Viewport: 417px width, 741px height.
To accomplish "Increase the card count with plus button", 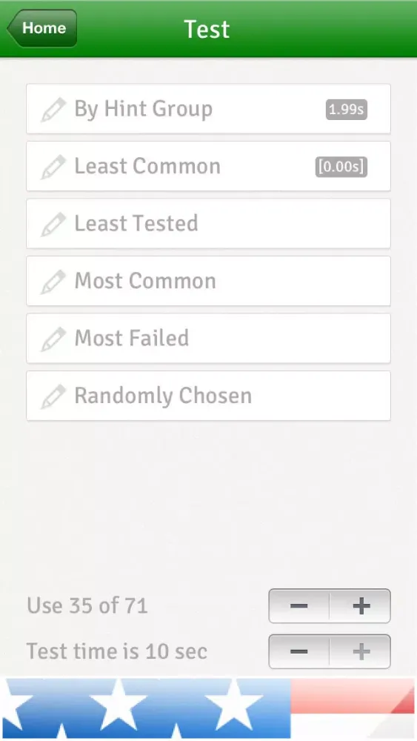I will pyautogui.click(x=360, y=606).
